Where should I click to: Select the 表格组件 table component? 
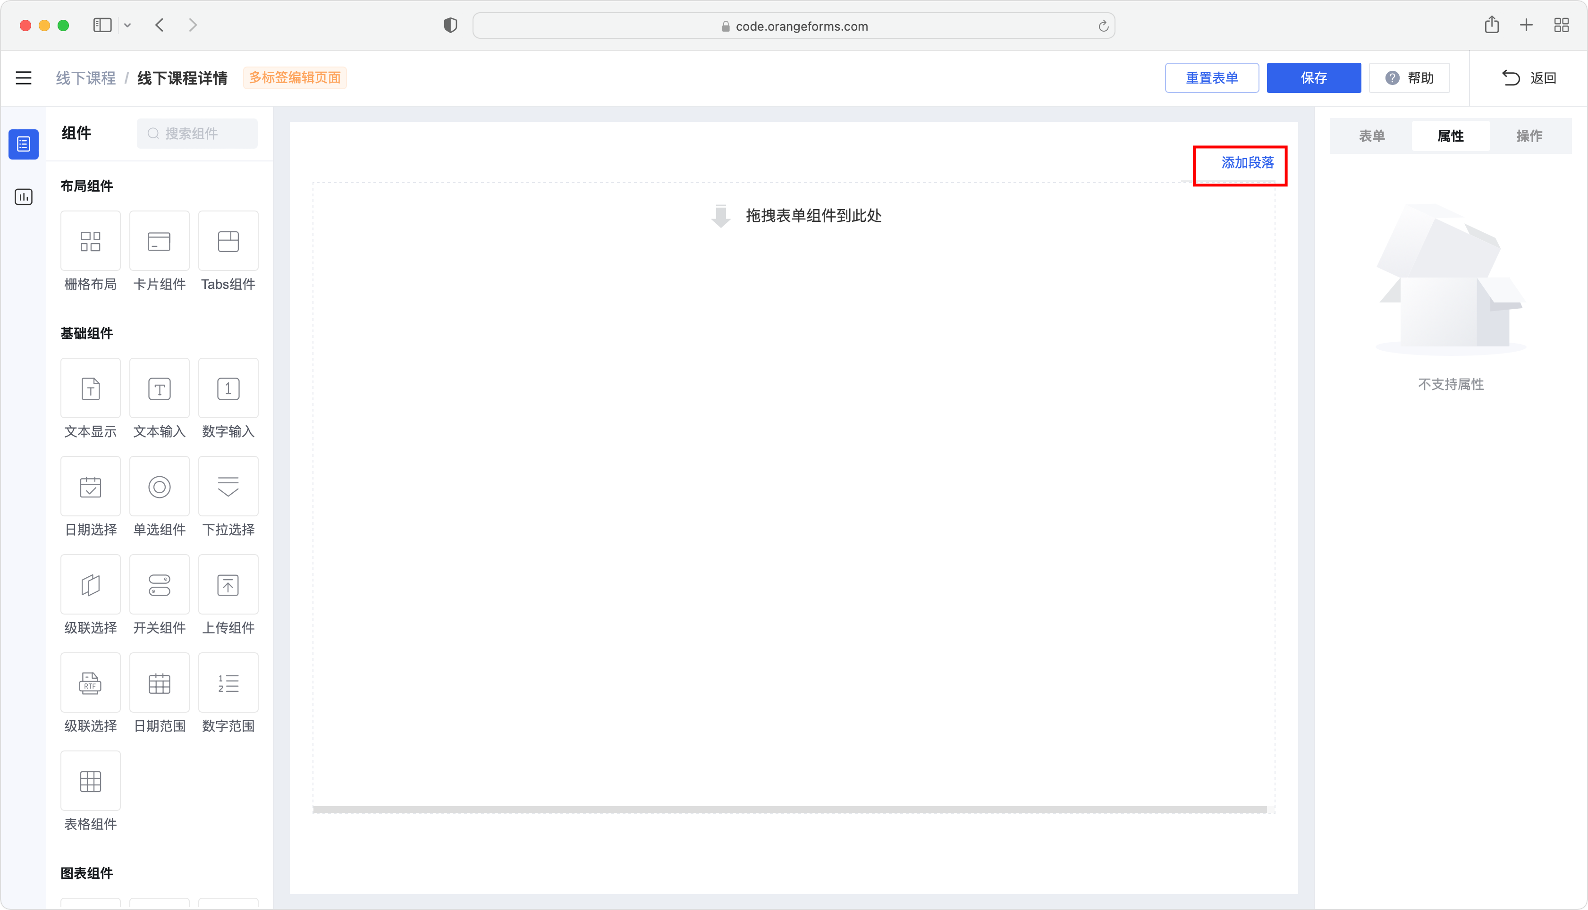[x=90, y=781]
